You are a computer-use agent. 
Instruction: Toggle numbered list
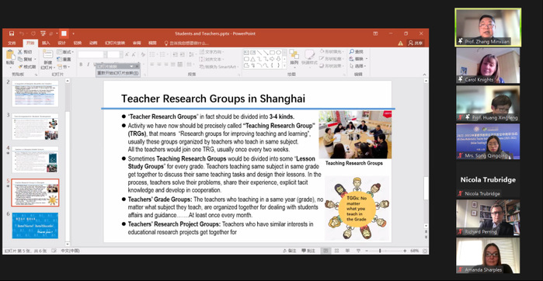point(163,54)
